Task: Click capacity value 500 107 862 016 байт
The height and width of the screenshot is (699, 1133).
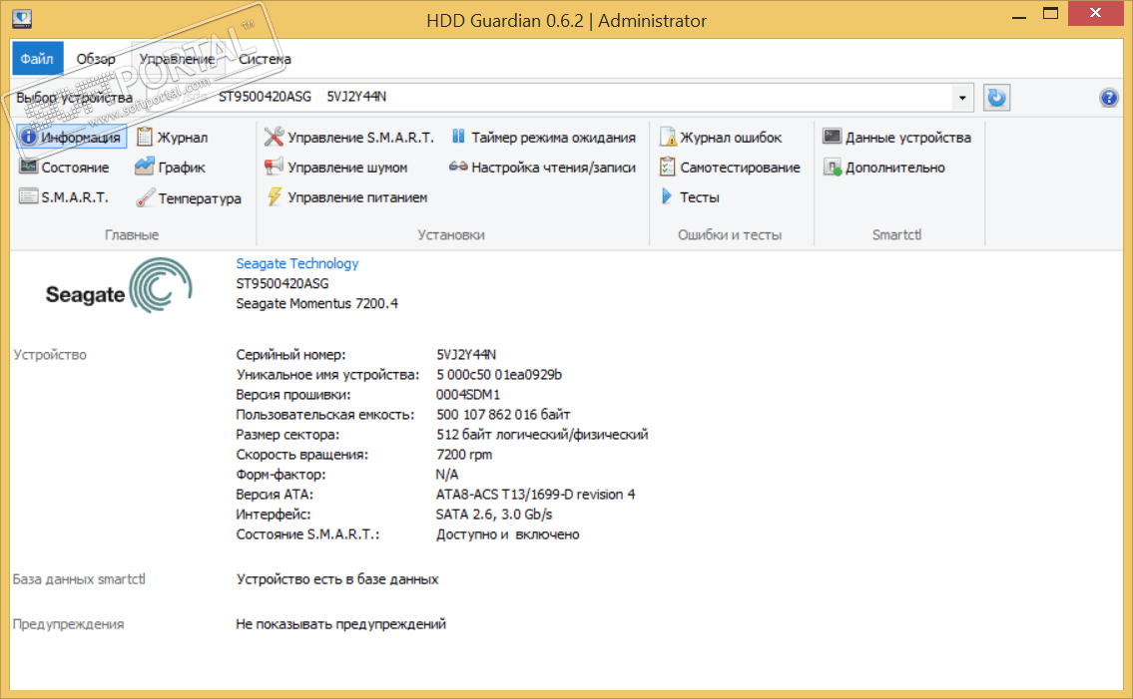Action: [x=503, y=415]
